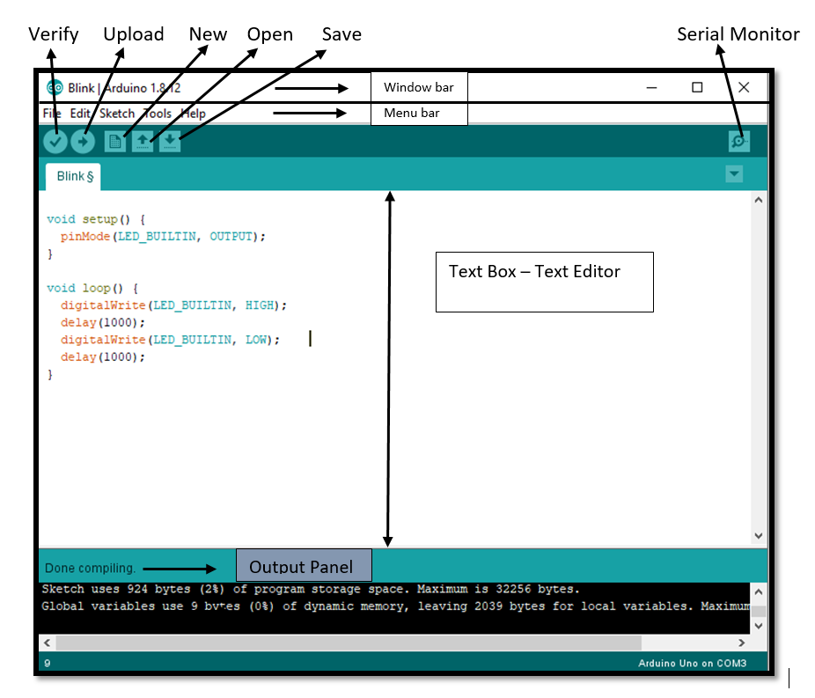Click the line number 9 in status bar

48,663
